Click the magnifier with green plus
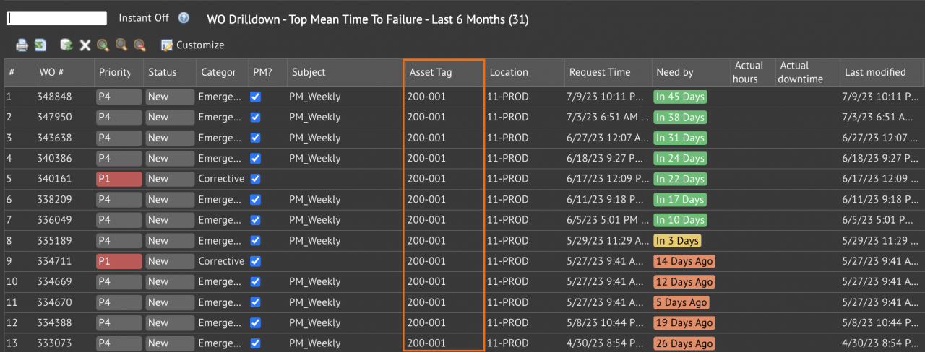925x352 pixels. tap(103, 45)
